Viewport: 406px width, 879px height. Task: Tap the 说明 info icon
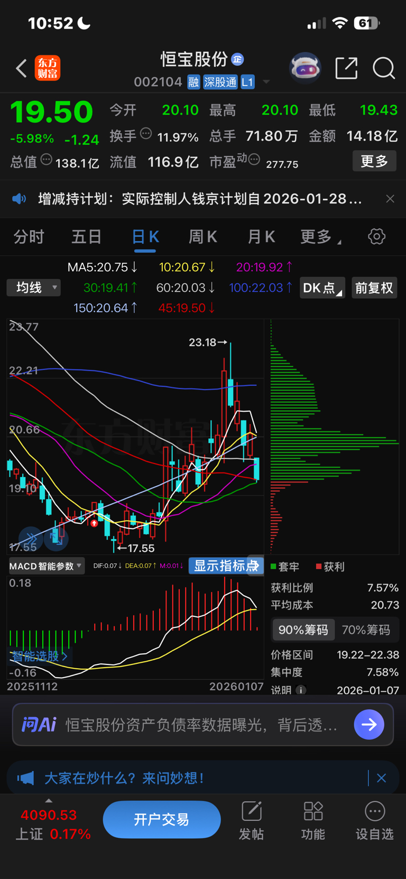301,690
